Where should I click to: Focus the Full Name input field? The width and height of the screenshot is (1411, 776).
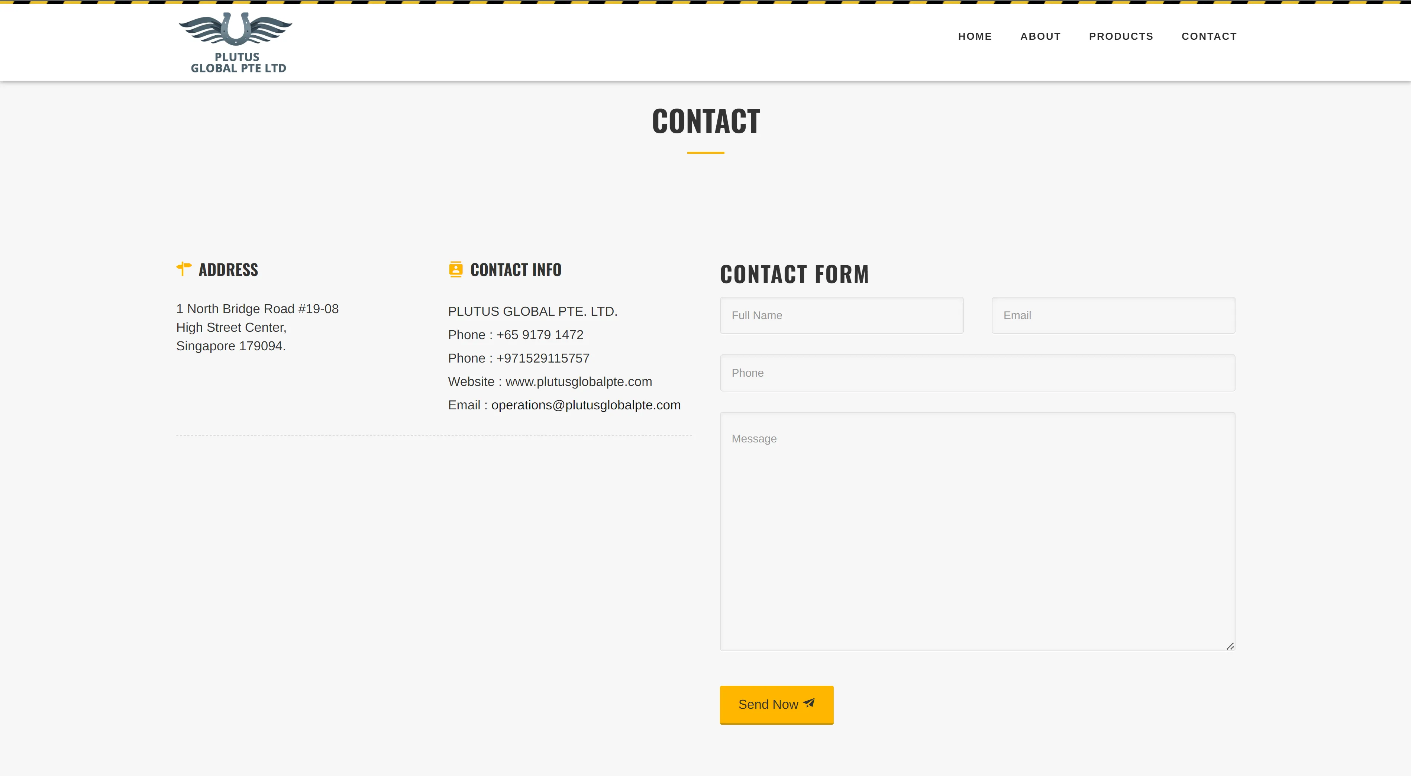841,315
